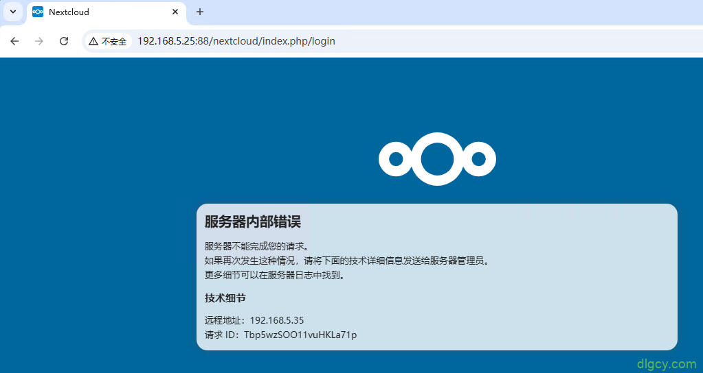
Task: Click the request ID Tbp5wzSOO11vuHKLa71p
Action: tap(300, 335)
